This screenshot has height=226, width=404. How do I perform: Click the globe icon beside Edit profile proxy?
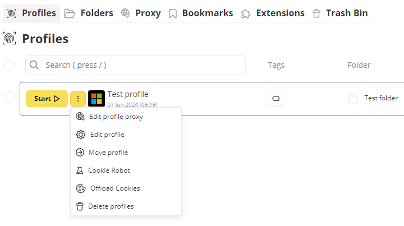[80, 117]
